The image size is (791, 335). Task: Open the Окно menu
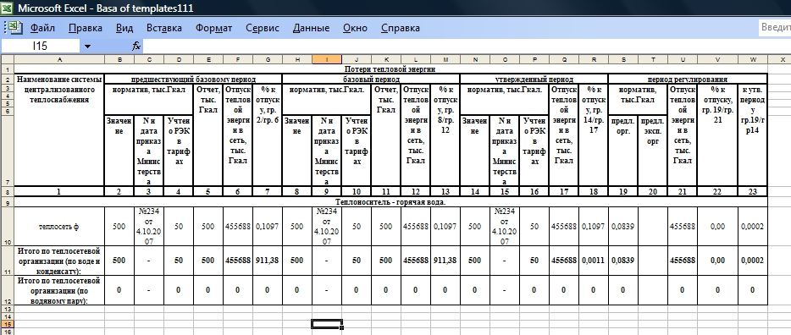(x=355, y=28)
